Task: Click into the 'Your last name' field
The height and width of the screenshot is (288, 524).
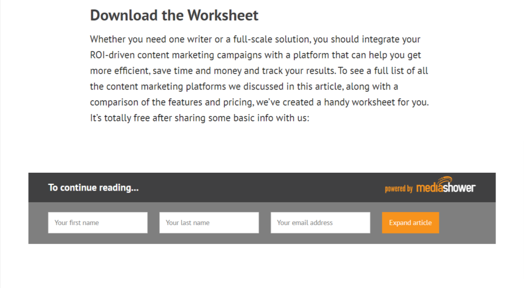Action: click(x=209, y=223)
